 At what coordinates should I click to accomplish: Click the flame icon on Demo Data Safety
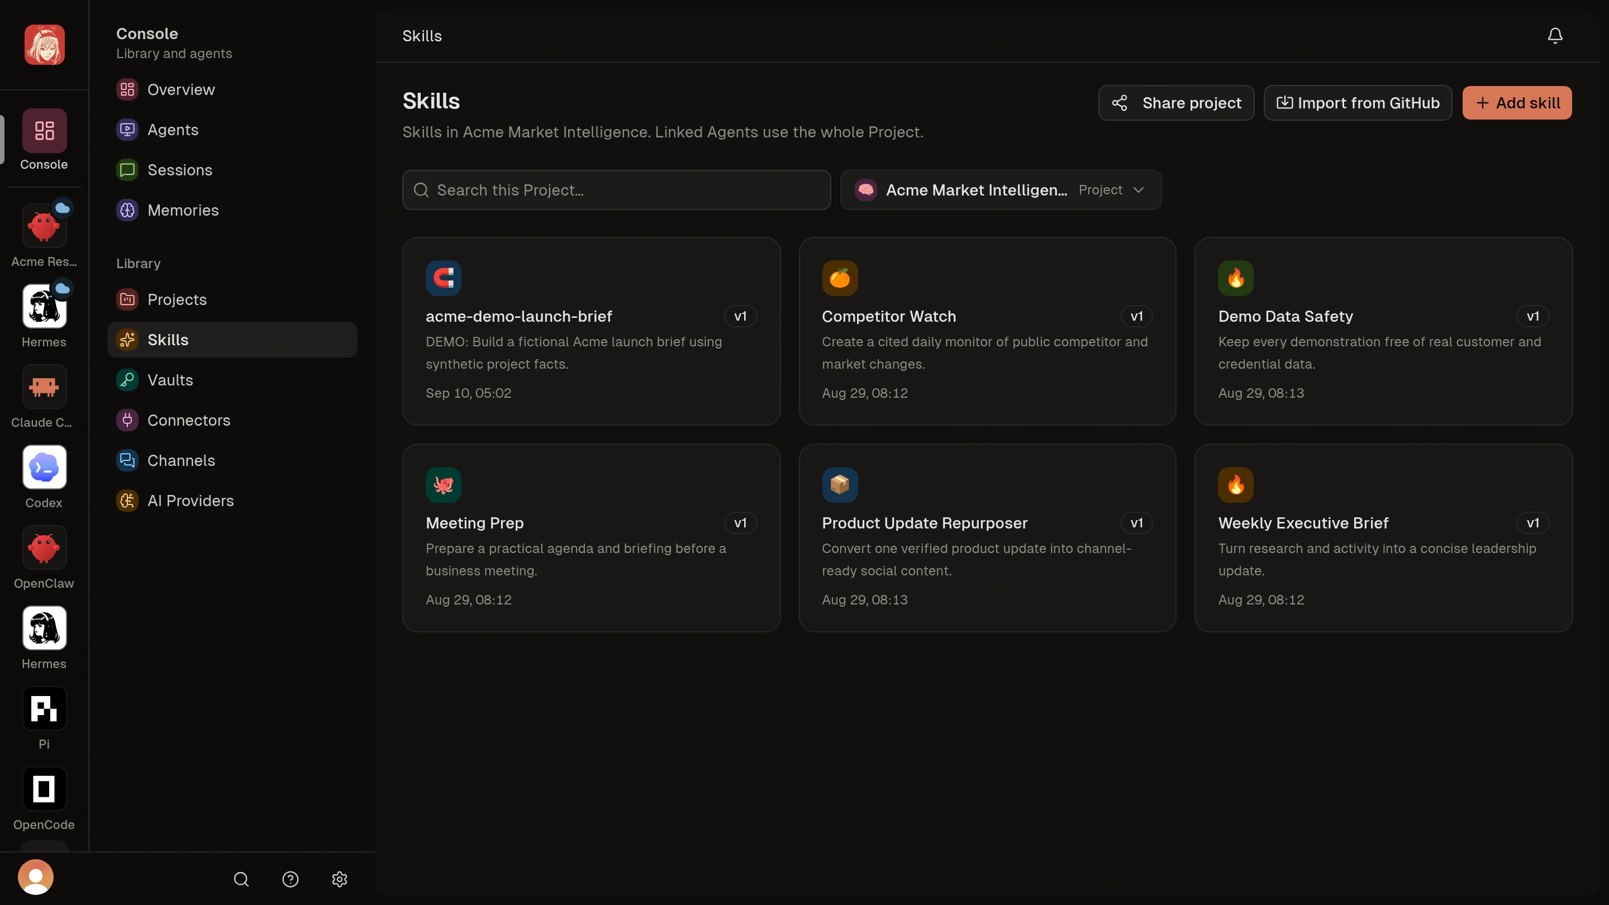[1235, 278]
